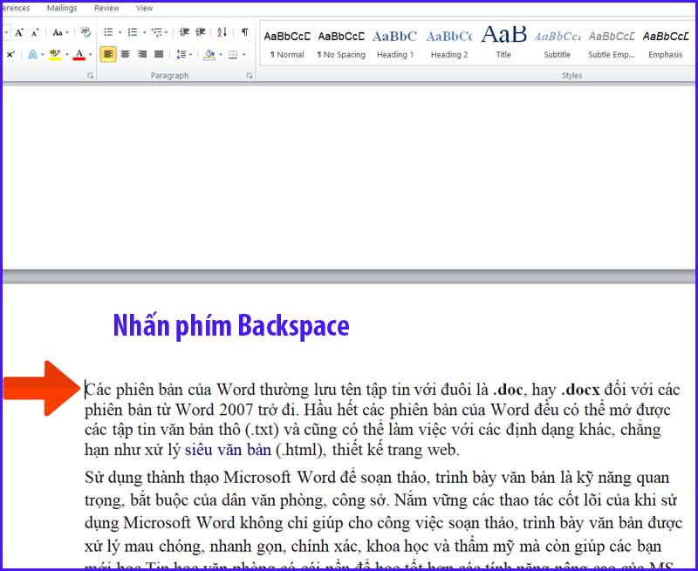Click the words 'Microsoft Word để soạn thảo'
Screen dimensions: 698x571
click(x=326, y=478)
